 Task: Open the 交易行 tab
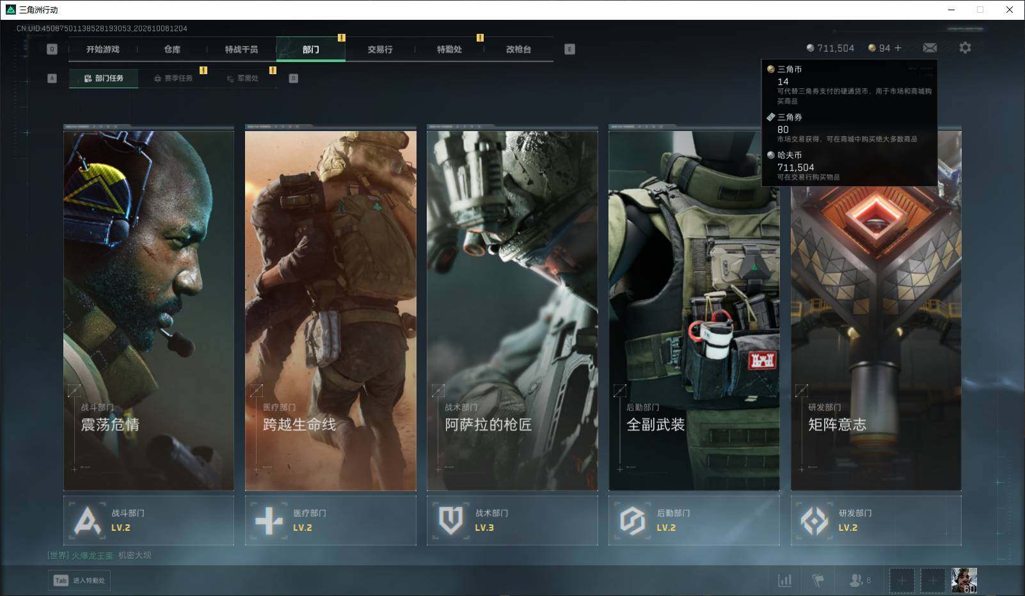(380, 49)
